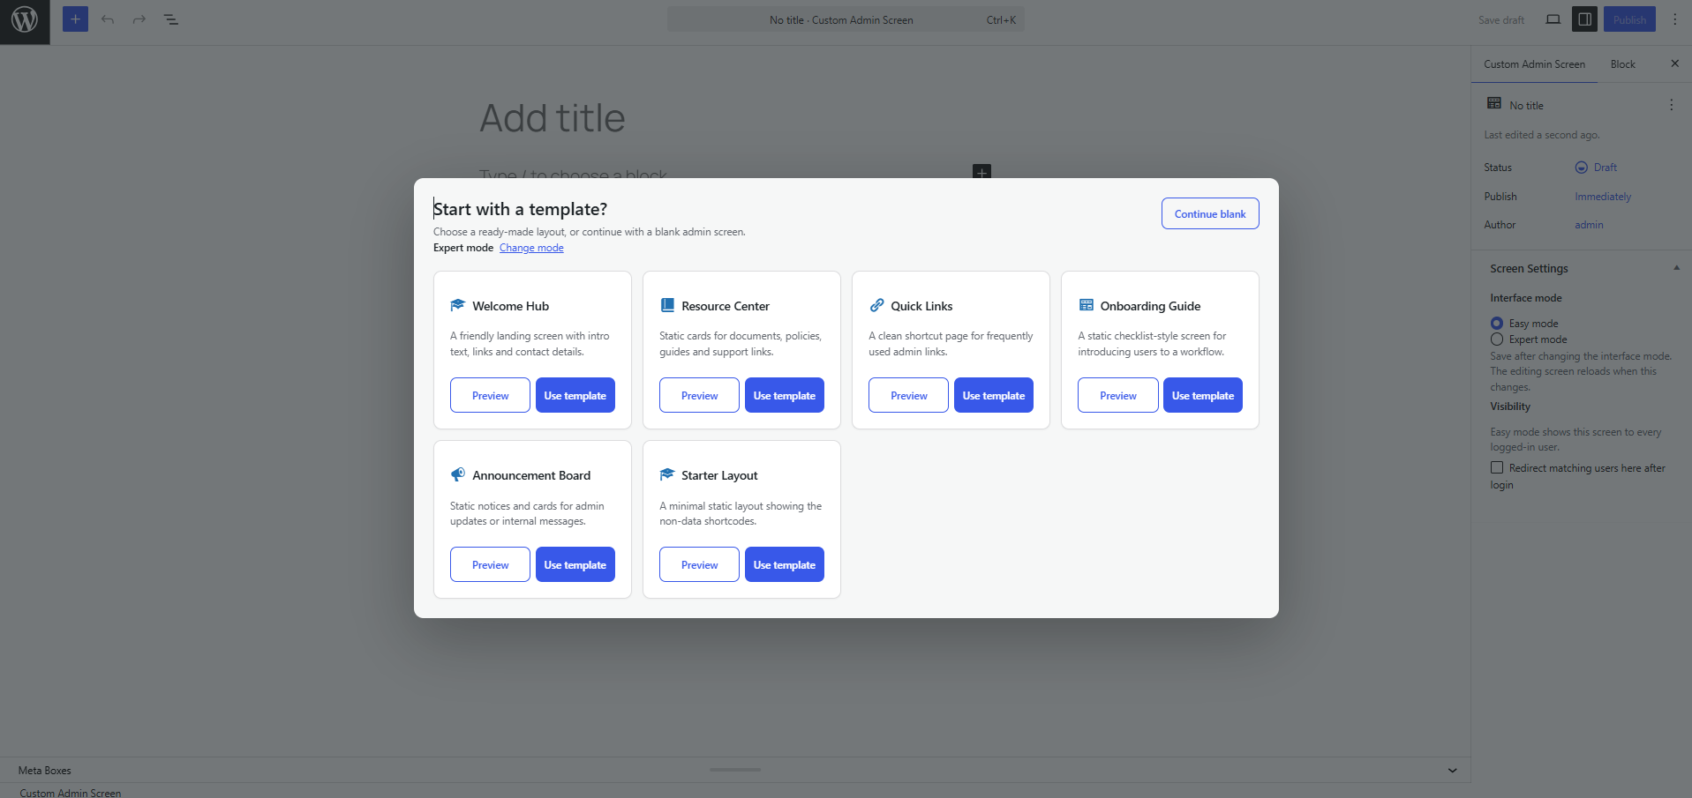Image resolution: width=1692 pixels, height=798 pixels.
Task: Open the Draft status dropdown
Action: (1596, 168)
